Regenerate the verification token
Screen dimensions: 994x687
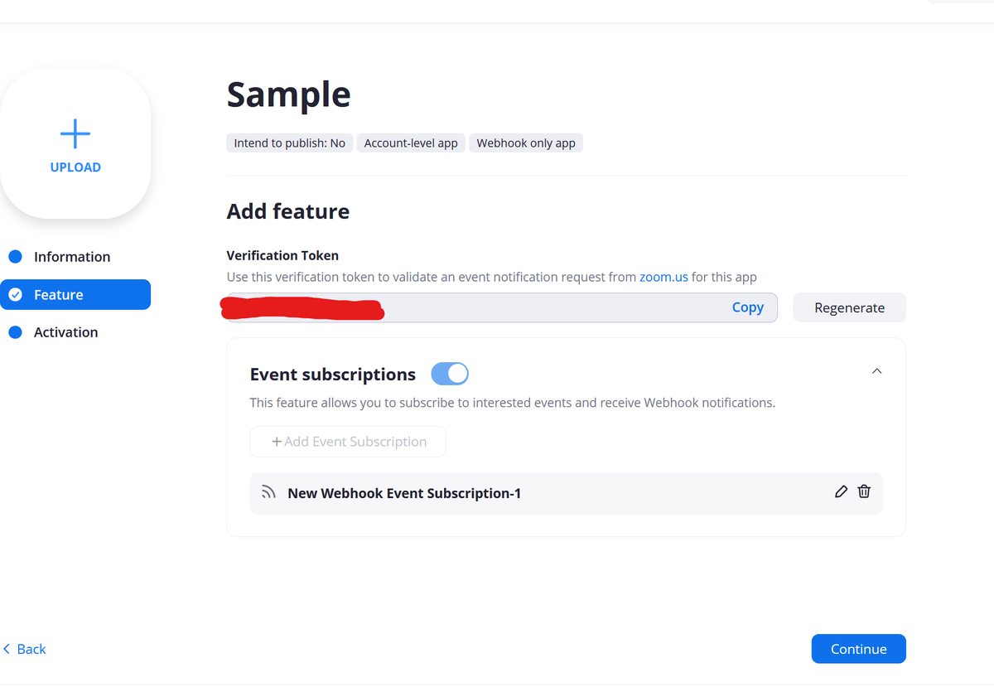[849, 307]
